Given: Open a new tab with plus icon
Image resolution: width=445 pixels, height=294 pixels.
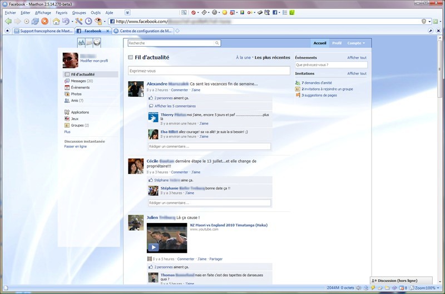Looking at the screenshot, I should pyautogui.click(x=177, y=31).
